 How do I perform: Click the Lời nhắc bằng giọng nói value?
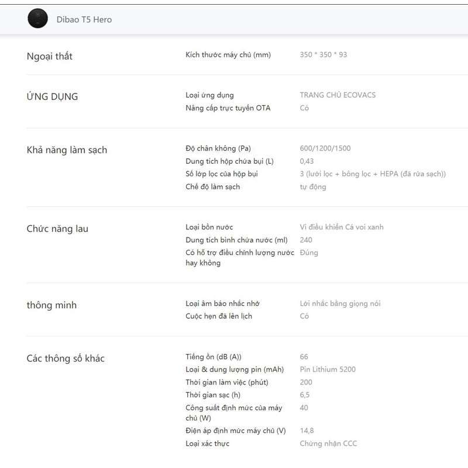click(340, 304)
